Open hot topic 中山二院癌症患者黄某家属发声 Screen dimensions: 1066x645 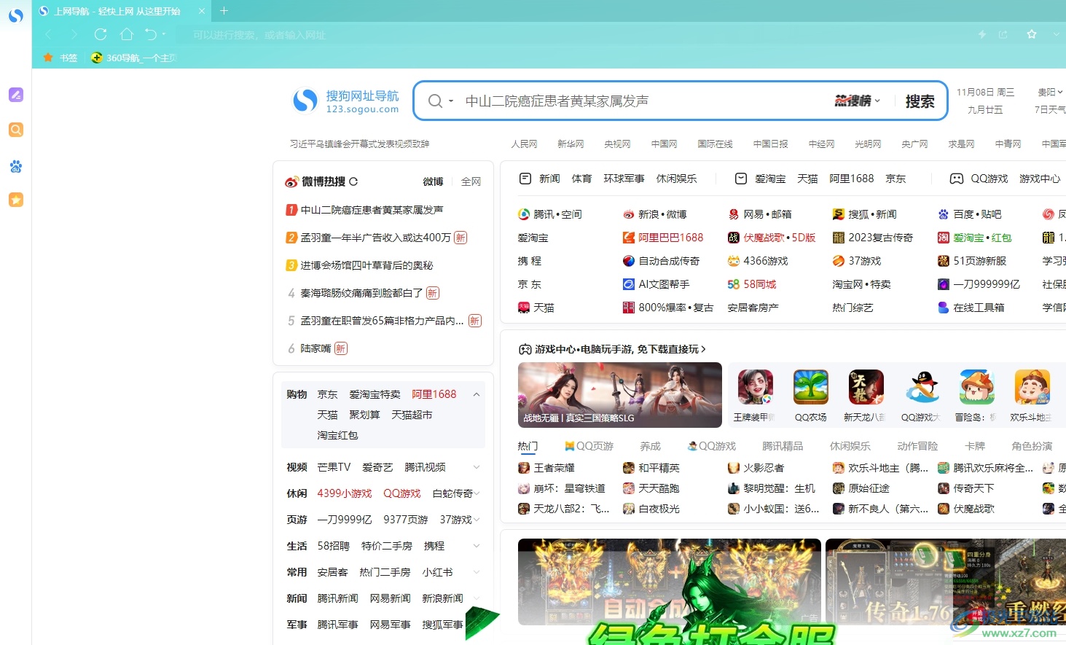click(372, 210)
